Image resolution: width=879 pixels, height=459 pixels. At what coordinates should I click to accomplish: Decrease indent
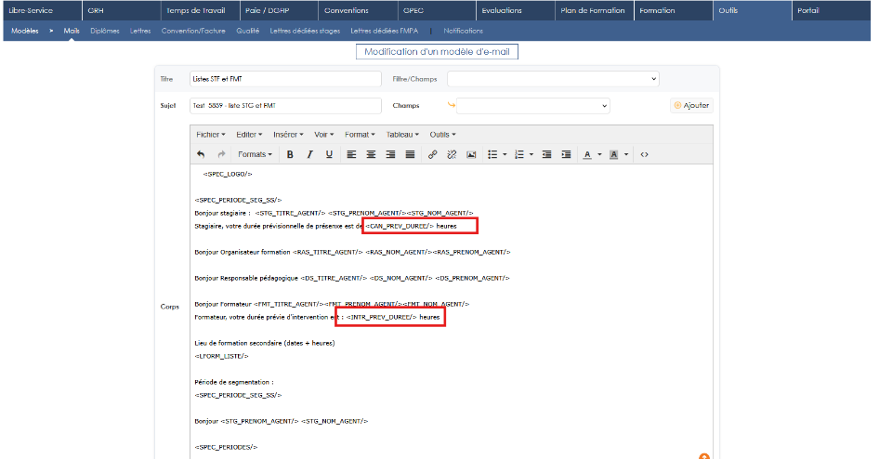tap(546, 154)
